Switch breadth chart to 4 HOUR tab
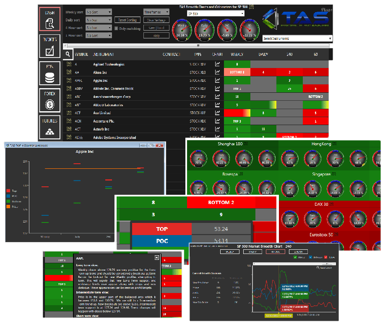 pos(276,251)
